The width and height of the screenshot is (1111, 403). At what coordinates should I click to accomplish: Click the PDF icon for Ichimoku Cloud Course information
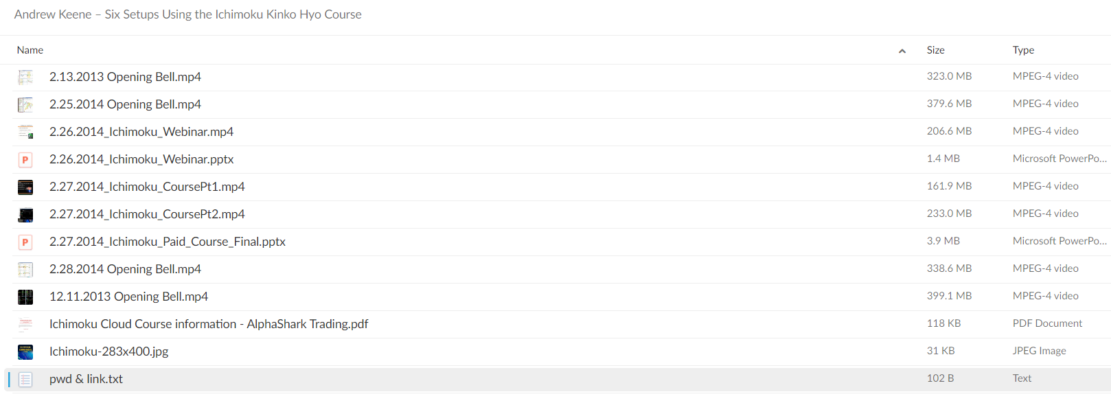click(25, 324)
